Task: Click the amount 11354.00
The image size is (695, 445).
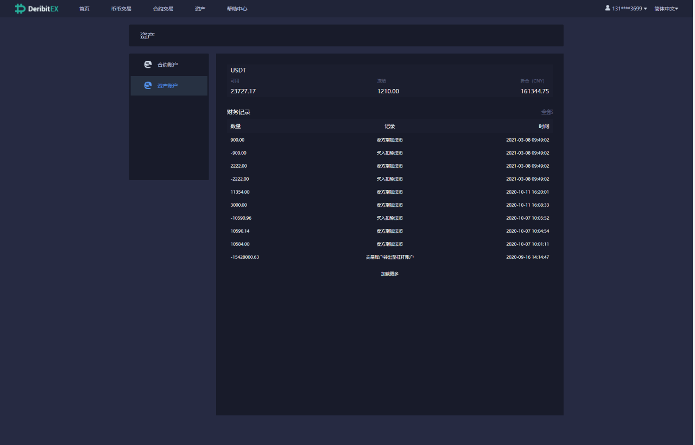Action: click(240, 192)
